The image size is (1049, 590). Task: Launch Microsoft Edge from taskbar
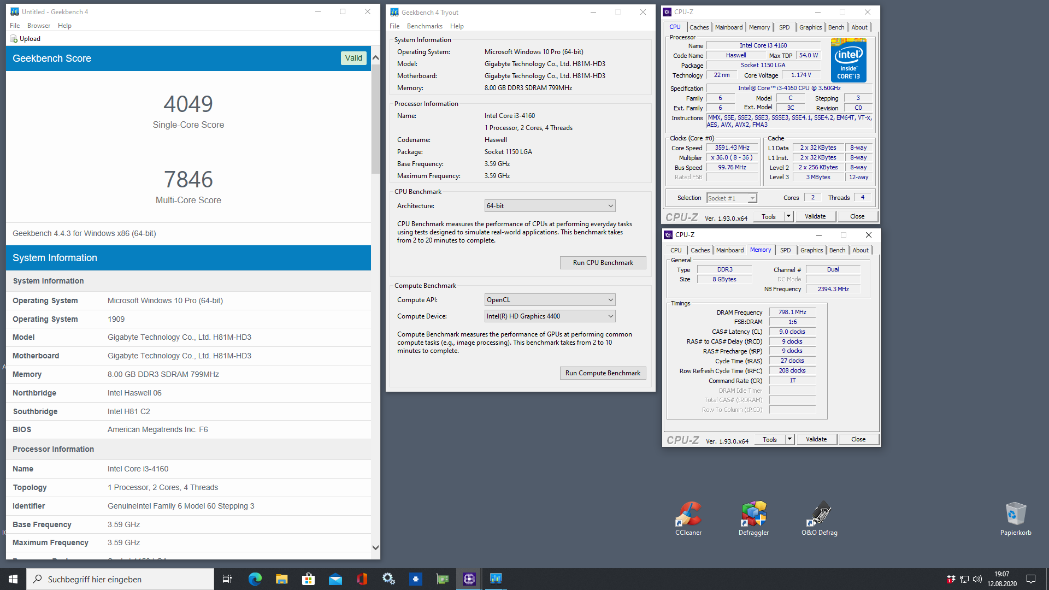tap(255, 579)
